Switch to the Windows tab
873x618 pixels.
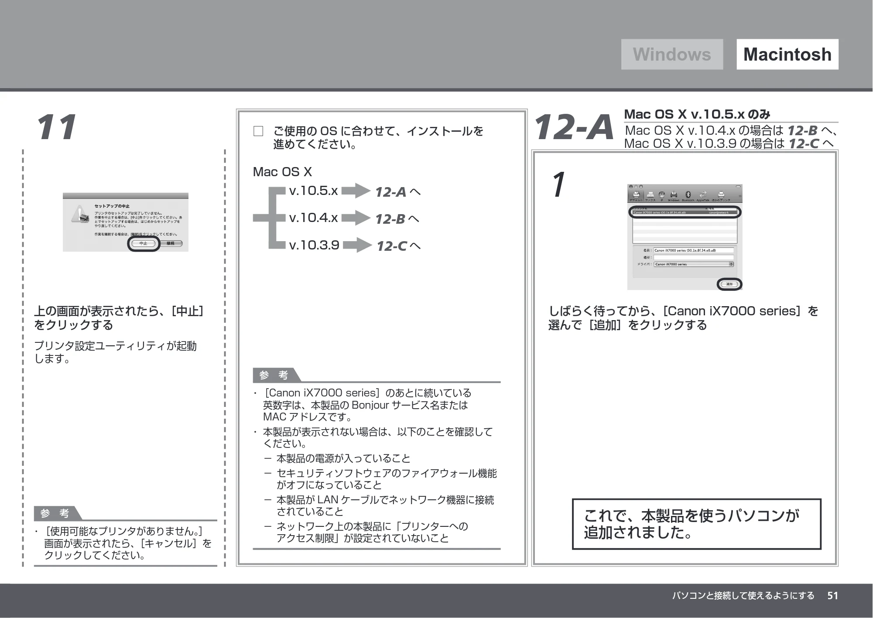coord(672,55)
